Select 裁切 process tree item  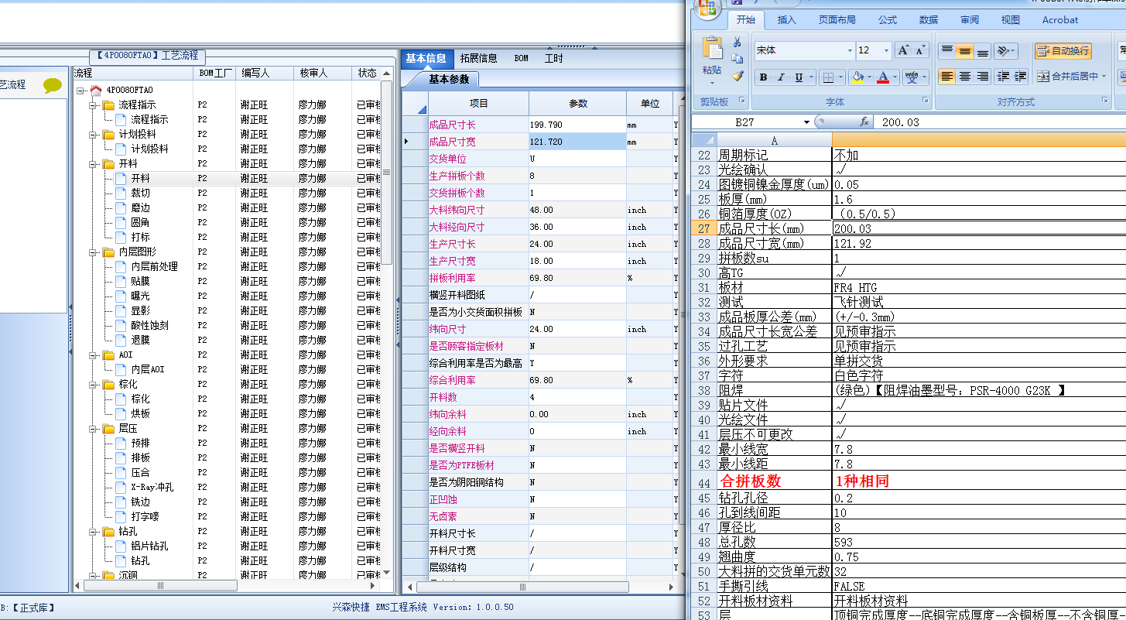[x=140, y=193]
